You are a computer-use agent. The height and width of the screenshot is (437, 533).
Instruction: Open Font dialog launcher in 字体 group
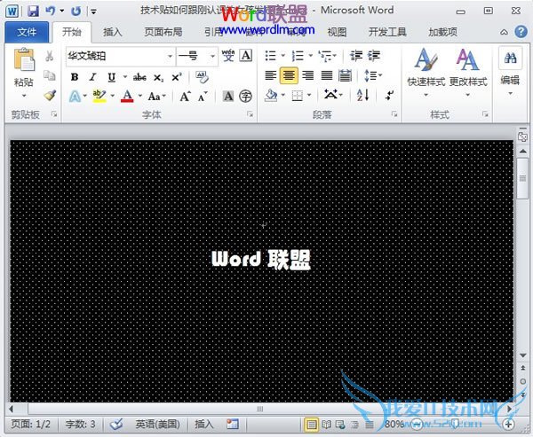tap(251, 114)
